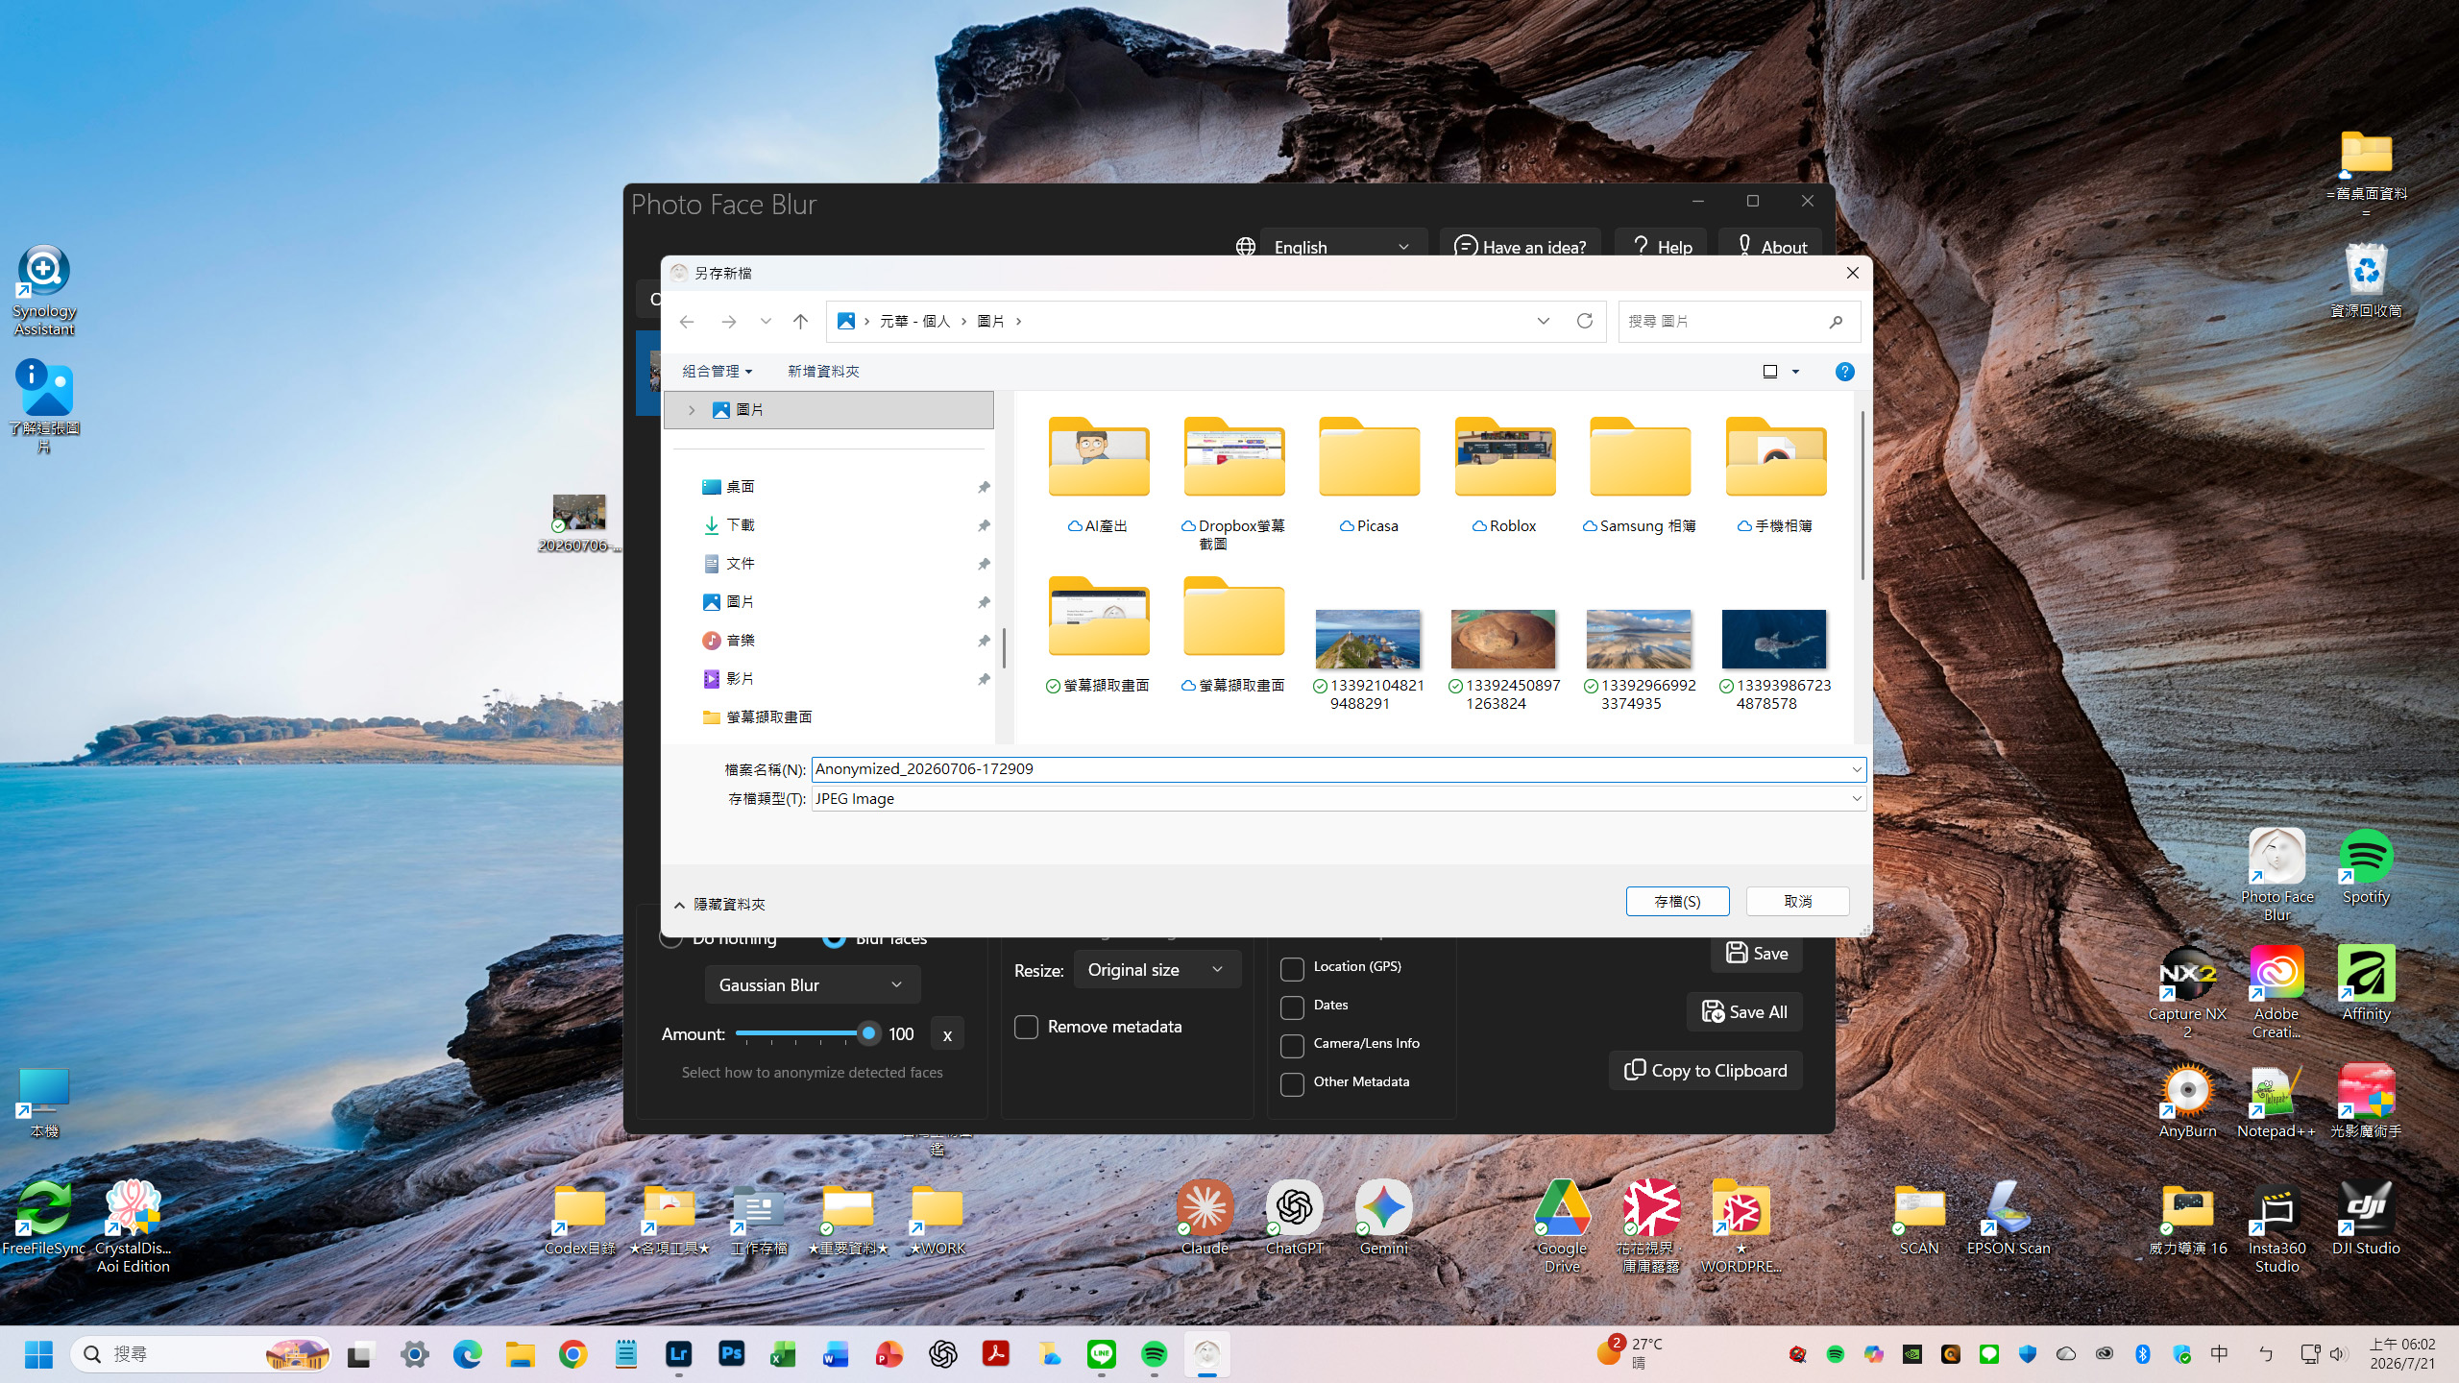Open Photoshop from the taskbar

click(731, 1354)
